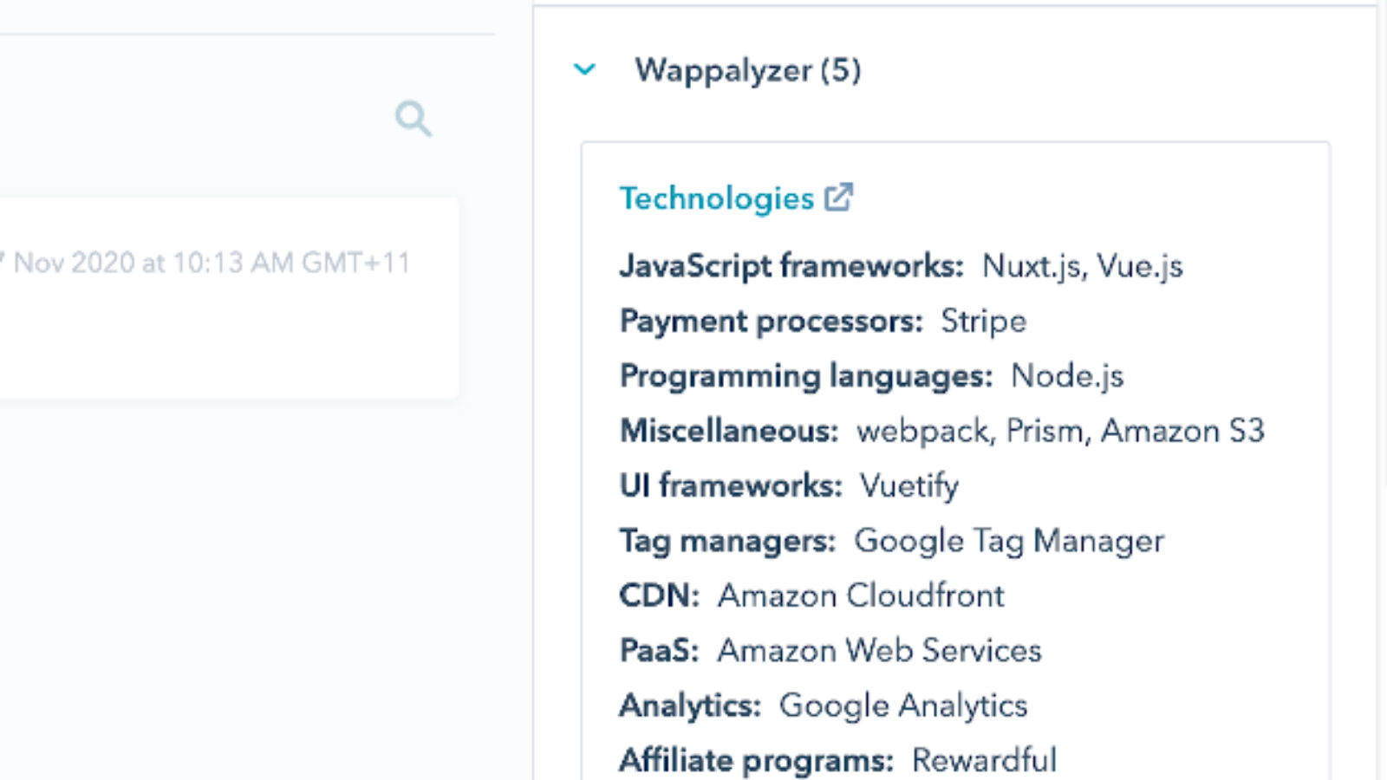
Task: Select the Nuxt.js, Vue.js value
Action: (x=1082, y=266)
